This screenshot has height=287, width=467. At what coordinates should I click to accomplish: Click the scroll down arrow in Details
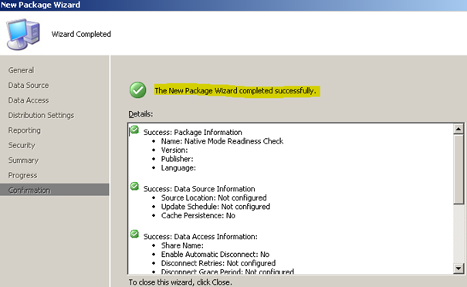pos(459,268)
